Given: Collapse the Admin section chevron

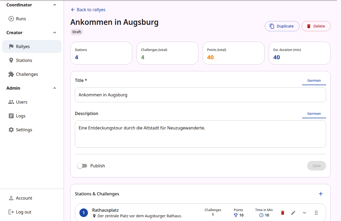Looking at the screenshot, I should pyautogui.click(x=55, y=88).
